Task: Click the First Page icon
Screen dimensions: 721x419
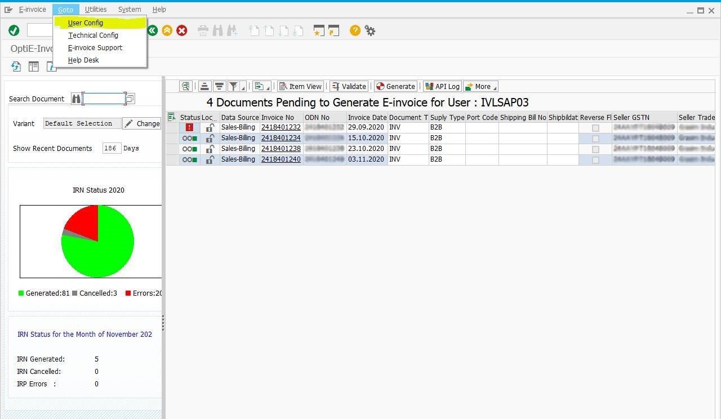Action: [x=254, y=30]
